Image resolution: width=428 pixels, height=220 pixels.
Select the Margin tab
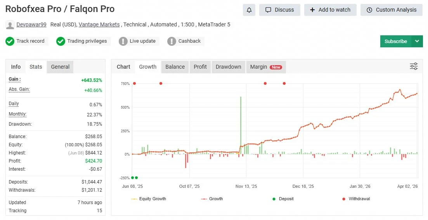pos(266,67)
